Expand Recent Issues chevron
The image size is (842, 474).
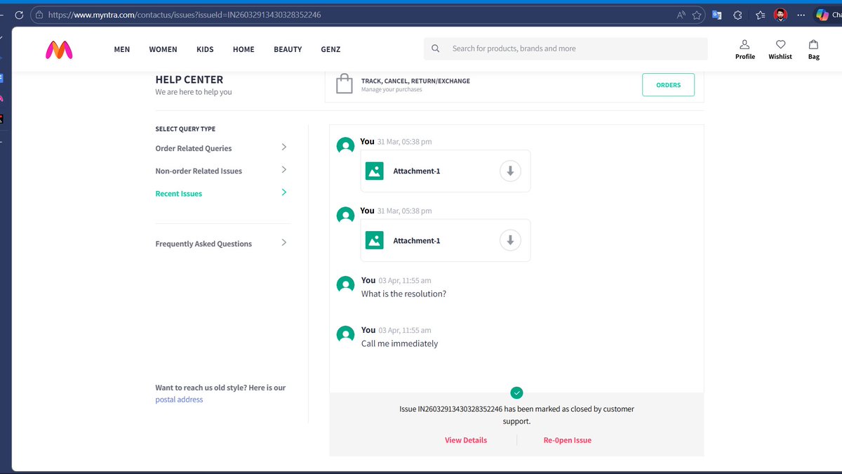coord(283,192)
